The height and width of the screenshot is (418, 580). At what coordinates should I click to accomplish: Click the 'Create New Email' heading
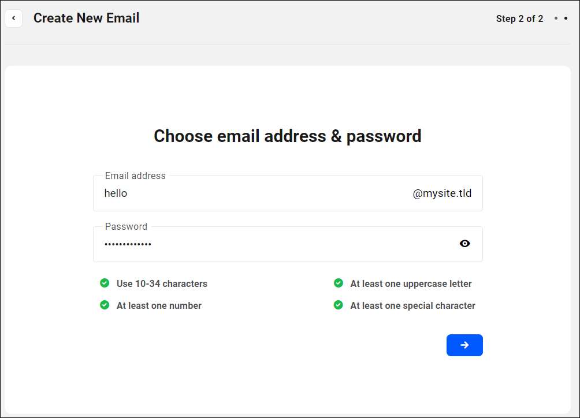[86, 18]
